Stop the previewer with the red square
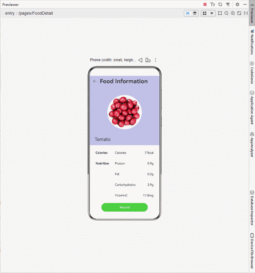 [x=205, y=4]
